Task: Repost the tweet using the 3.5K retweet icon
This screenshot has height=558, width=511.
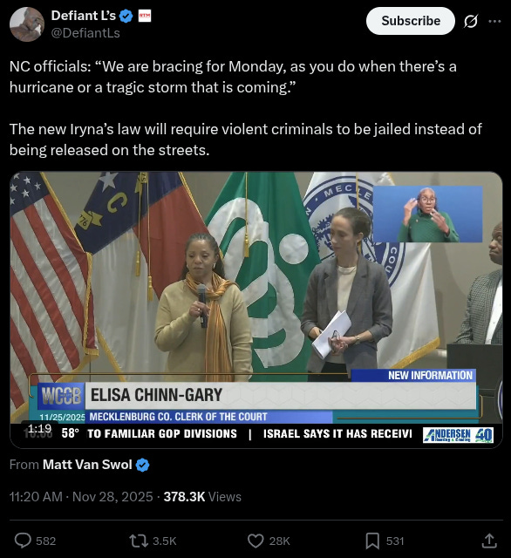Action: tap(139, 541)
